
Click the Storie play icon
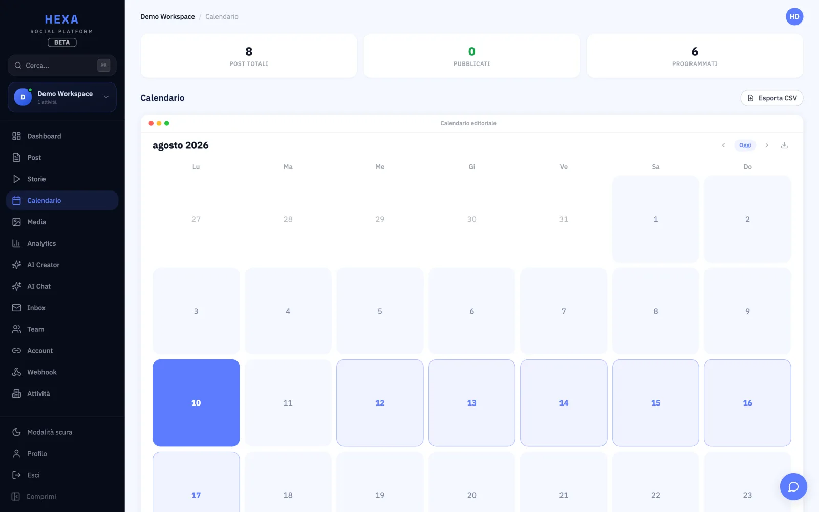click(16, 179)
